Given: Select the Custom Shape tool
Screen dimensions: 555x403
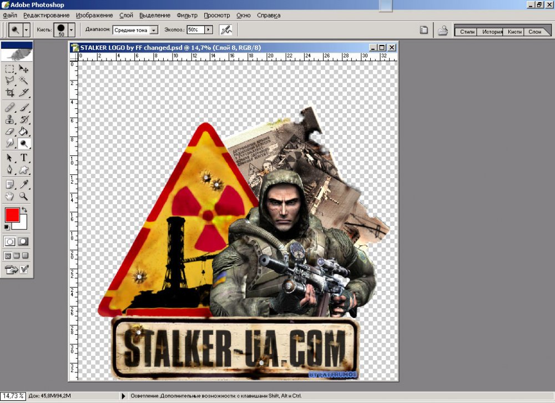Looking at the screenshot, I should point(23,170).
